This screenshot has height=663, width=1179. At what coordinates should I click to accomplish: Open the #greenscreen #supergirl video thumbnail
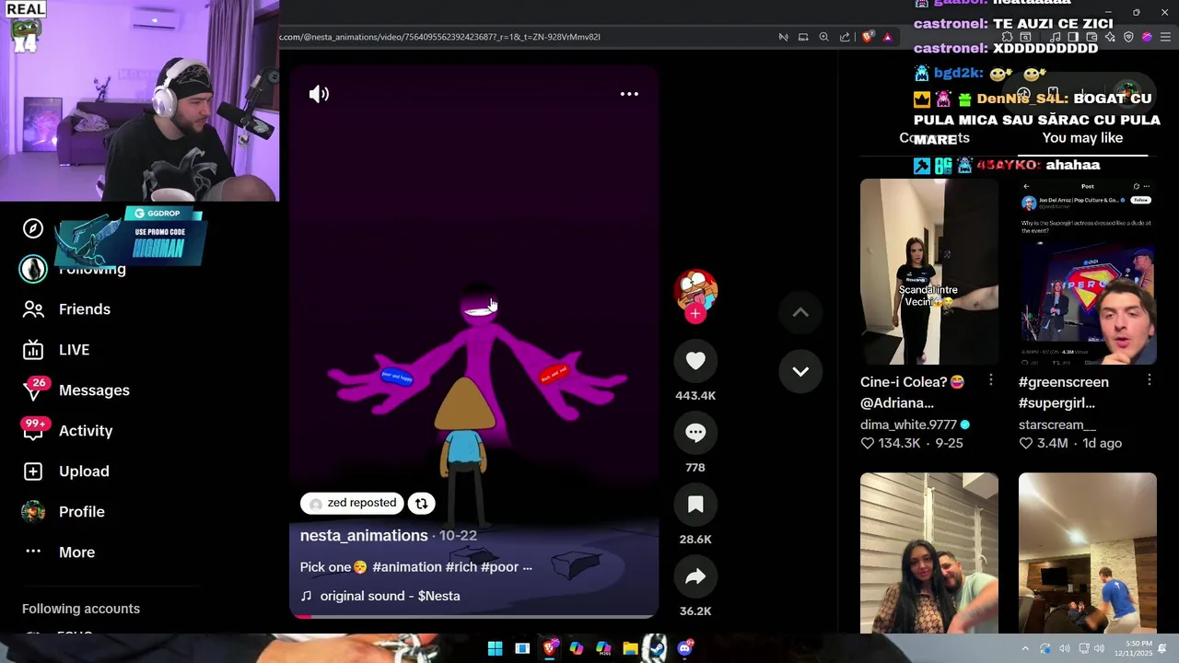coord(1088,272)
